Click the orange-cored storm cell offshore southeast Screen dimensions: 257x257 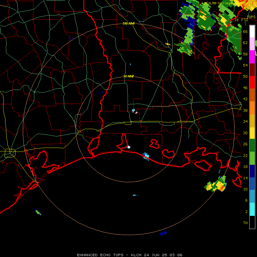pos(216,184)
